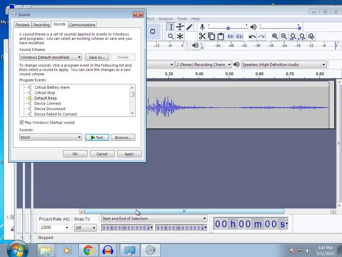Switch to the Recording tab

[41, 25]
